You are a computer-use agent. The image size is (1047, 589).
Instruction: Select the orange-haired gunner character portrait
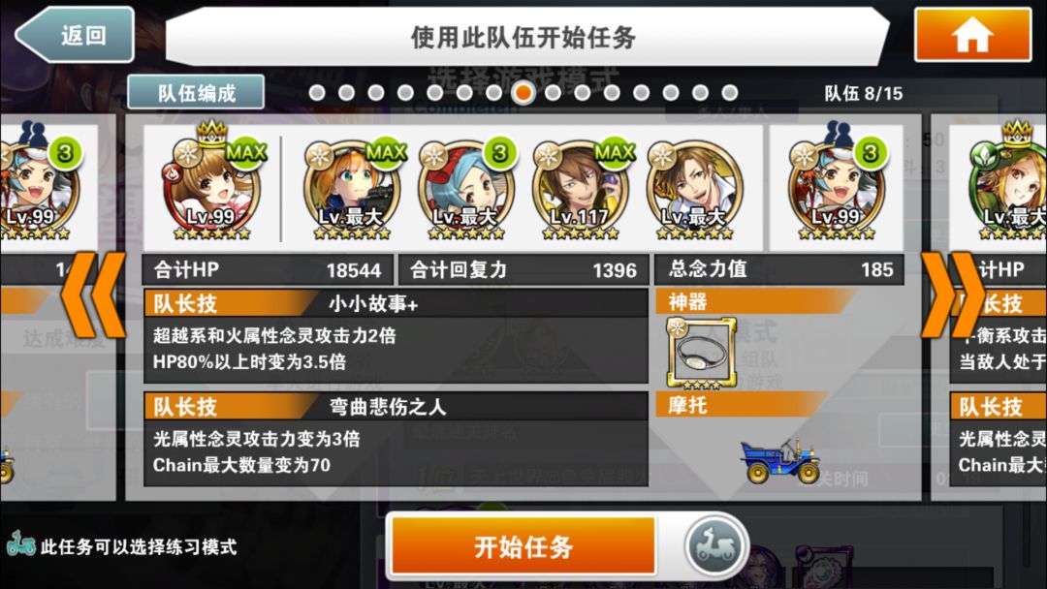[351, 190]
